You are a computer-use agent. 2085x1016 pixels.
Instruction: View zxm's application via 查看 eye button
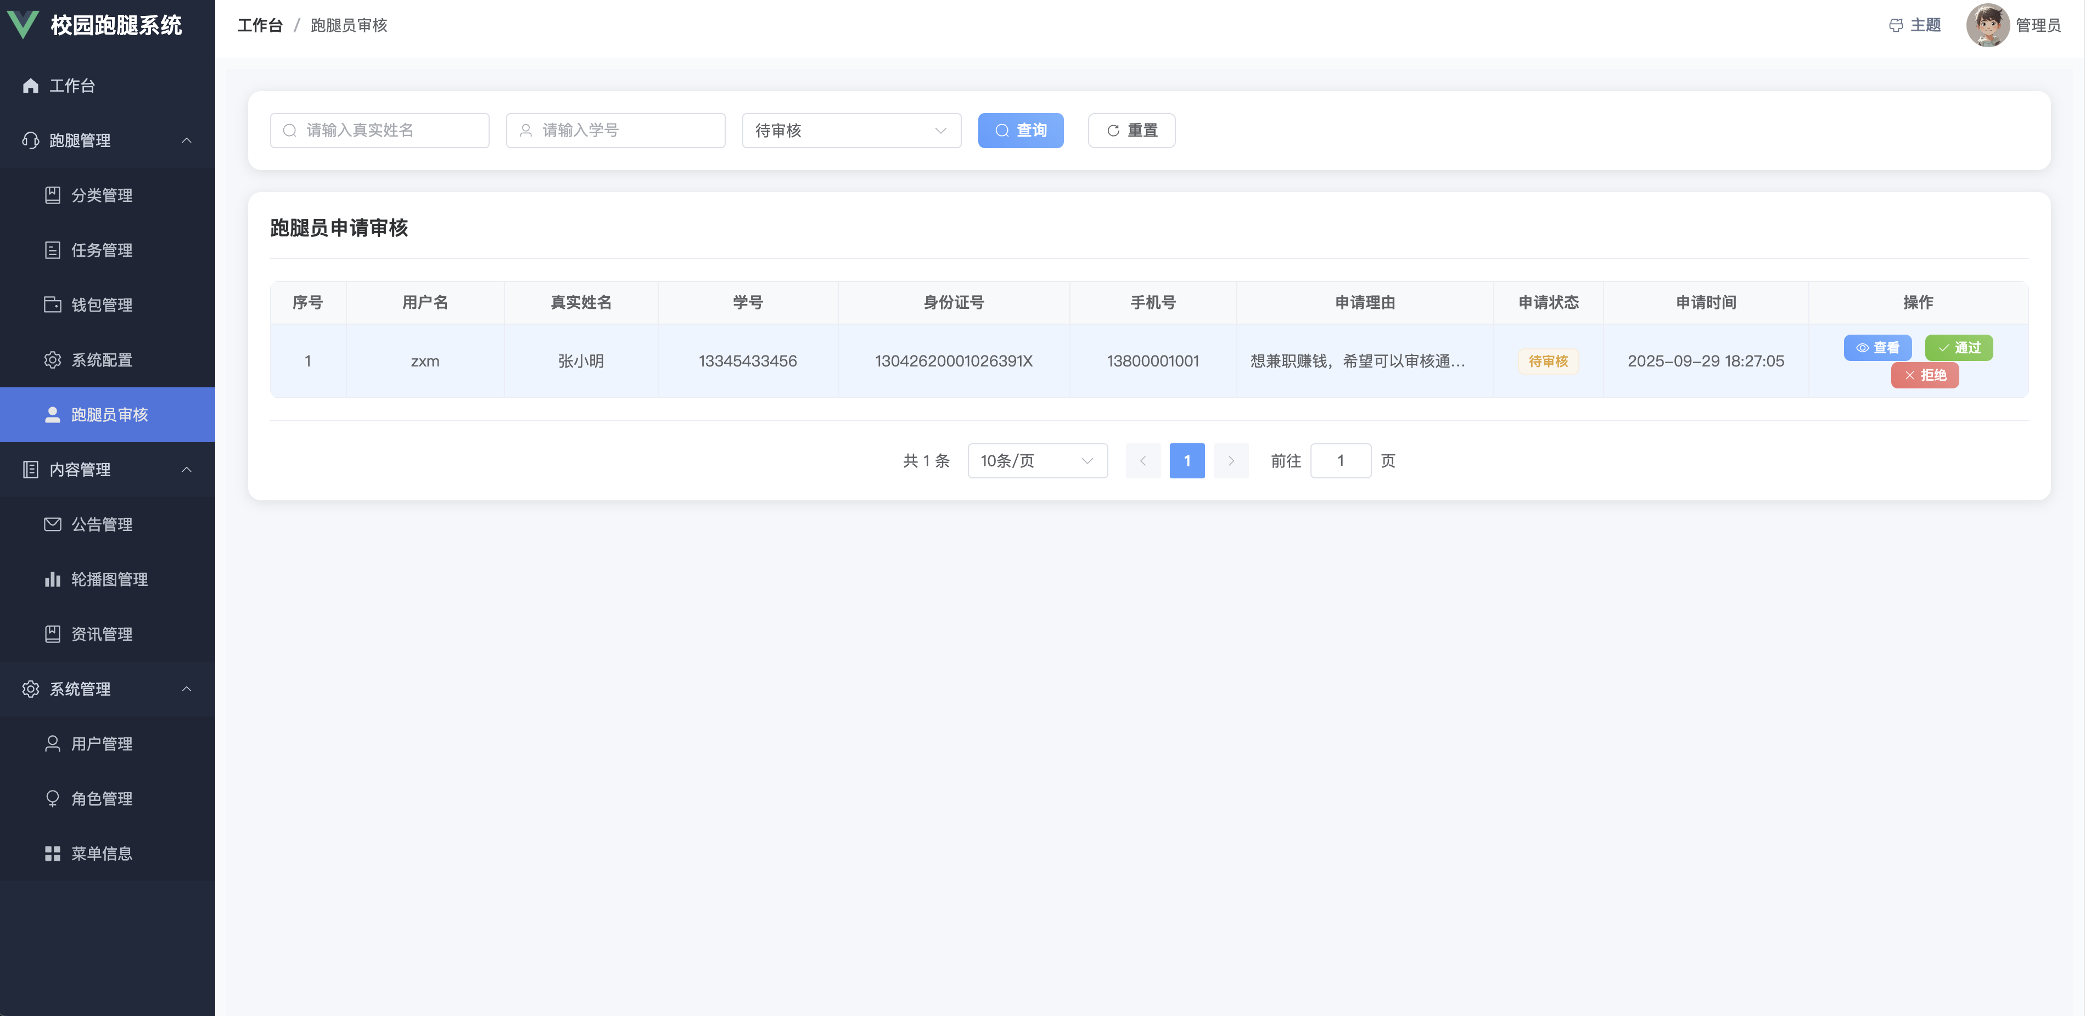[1877, 348]
